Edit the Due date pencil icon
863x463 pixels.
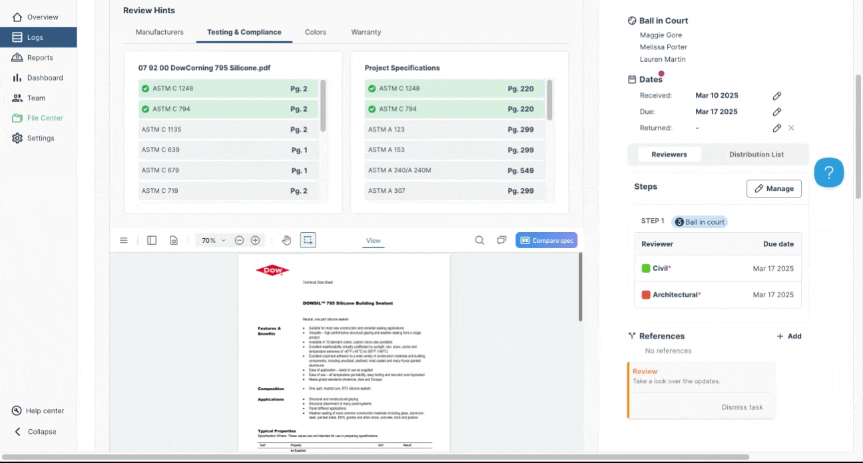[x=776, y=112]
